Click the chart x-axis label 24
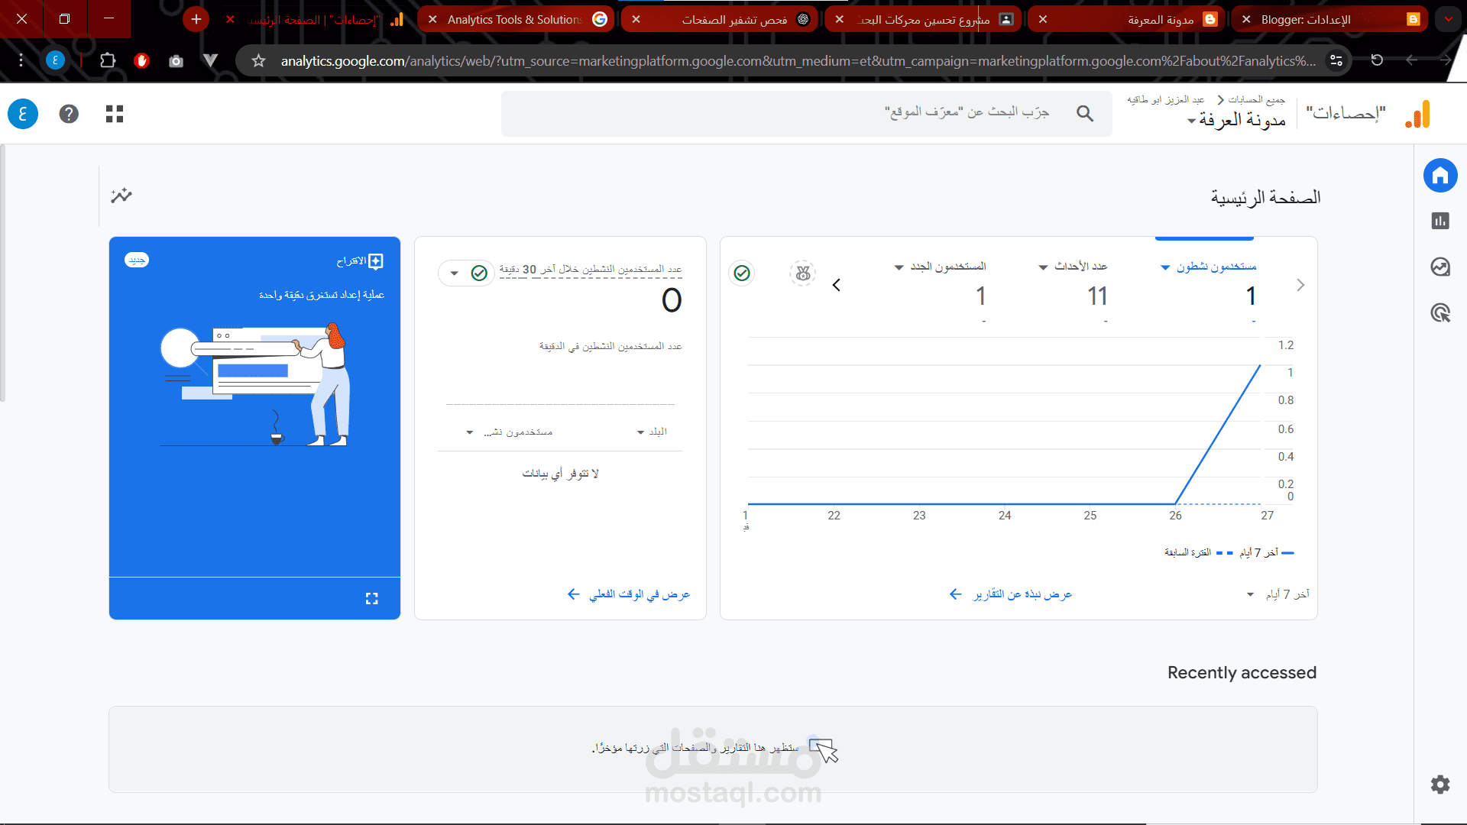Image resolution: width=1467 pixels, height=825 pixels. coord(1005,516)
